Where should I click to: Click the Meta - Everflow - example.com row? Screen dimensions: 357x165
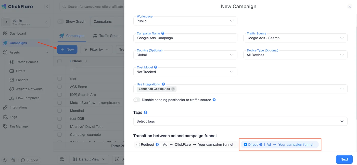[x=89, y=103]
